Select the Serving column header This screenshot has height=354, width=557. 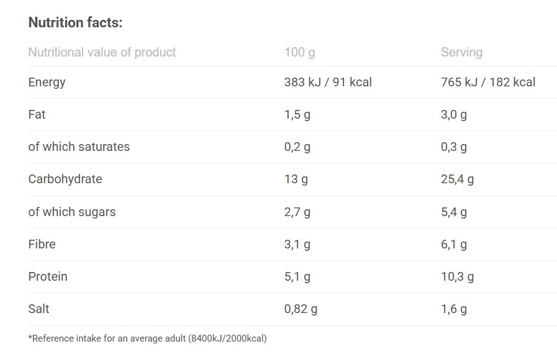point(461,52)
